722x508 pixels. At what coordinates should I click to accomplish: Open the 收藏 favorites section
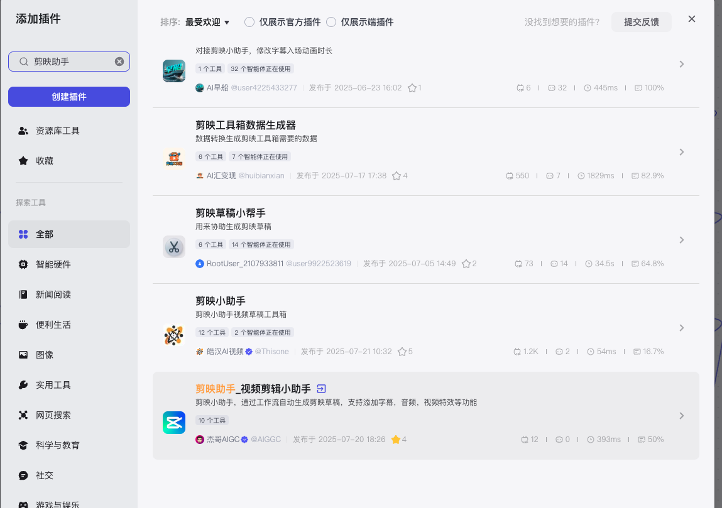tap(44, 160)
